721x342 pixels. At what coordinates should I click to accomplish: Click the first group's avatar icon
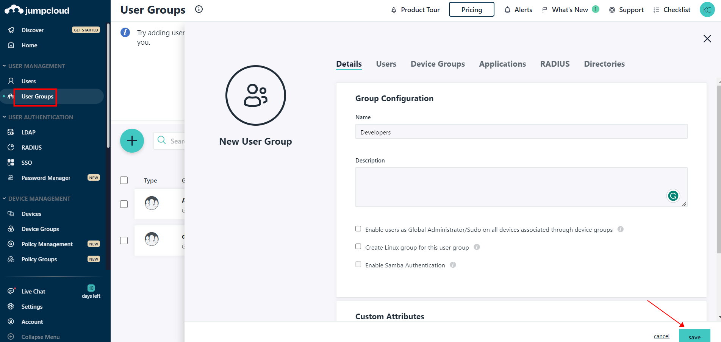[x=152, y=203]
